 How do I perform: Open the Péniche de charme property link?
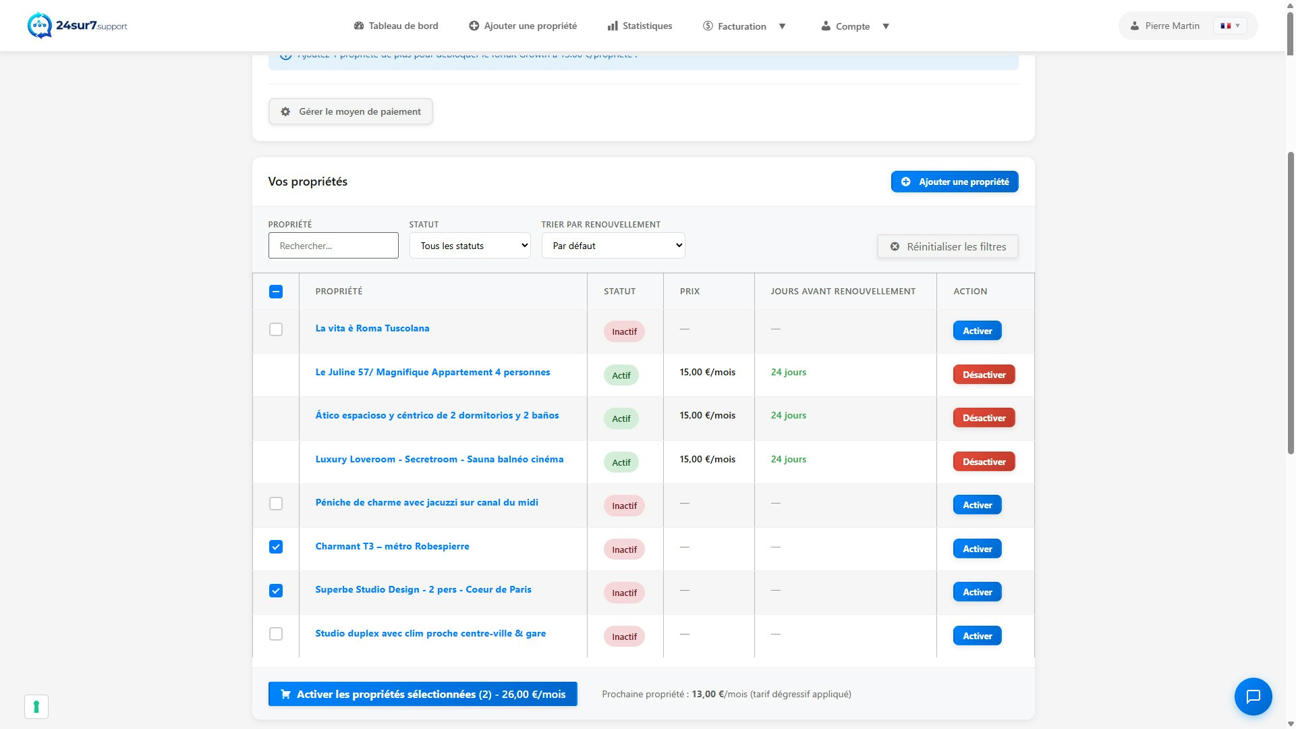(426, 503)
